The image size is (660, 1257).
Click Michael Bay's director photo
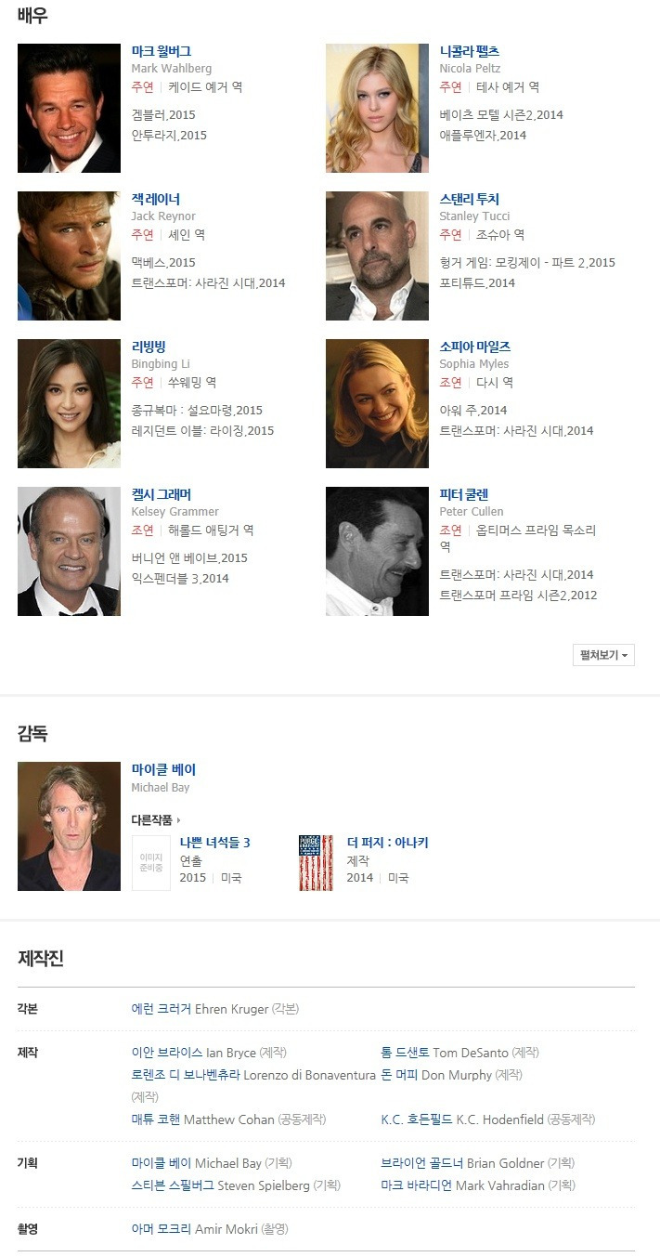pos(69,827)
